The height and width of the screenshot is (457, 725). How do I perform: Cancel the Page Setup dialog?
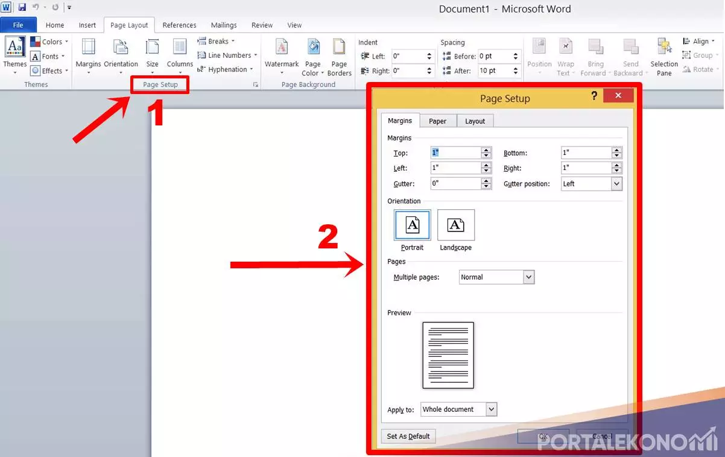pyautogui.click(x=602, y=437)
